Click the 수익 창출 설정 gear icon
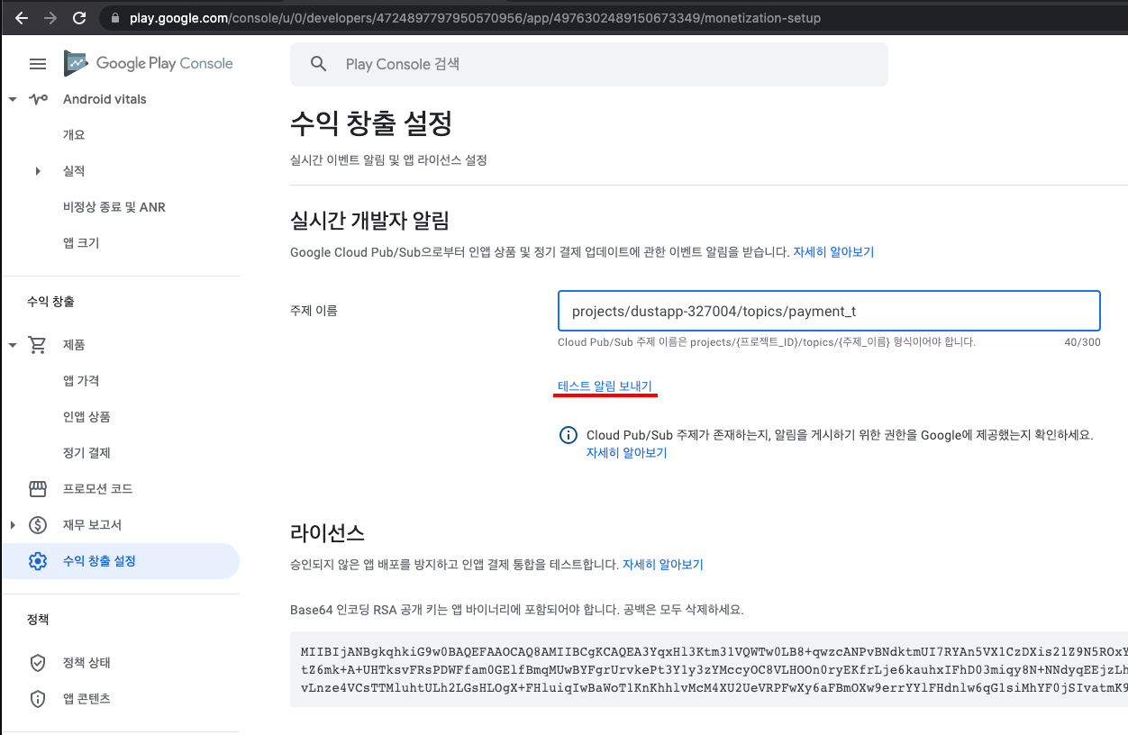This screenshot has height=735, width=1128. click(38, 561)
